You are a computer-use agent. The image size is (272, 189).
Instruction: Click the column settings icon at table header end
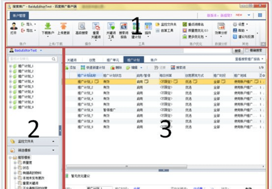tap(263, 75)
